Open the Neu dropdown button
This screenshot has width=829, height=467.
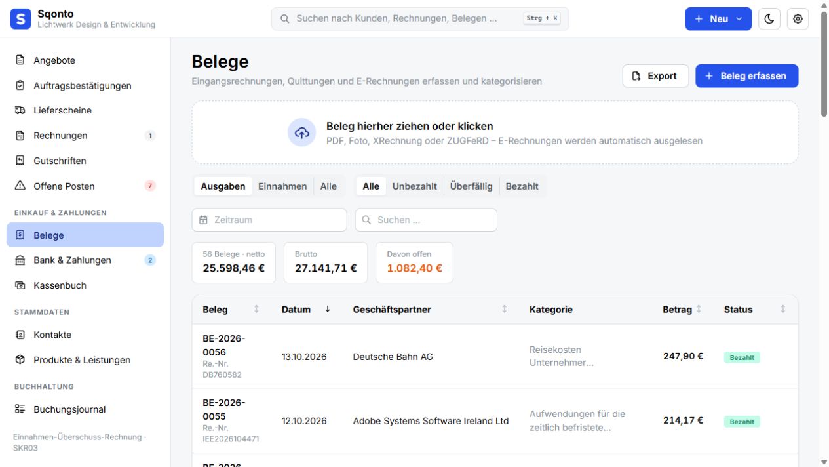click(x=718, y=19)
